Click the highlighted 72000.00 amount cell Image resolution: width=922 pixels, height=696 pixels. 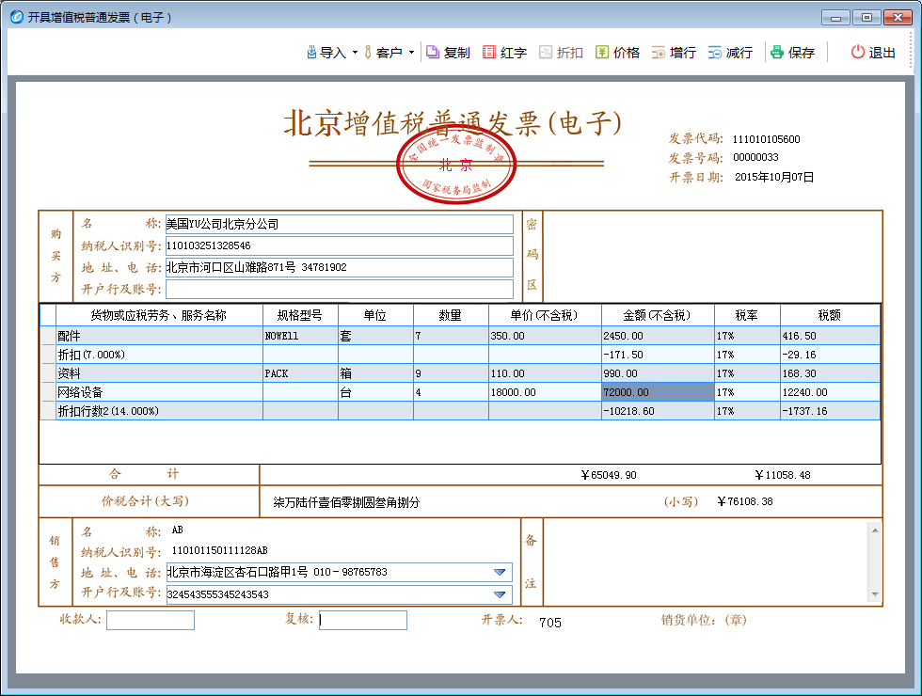pos(658,392)
